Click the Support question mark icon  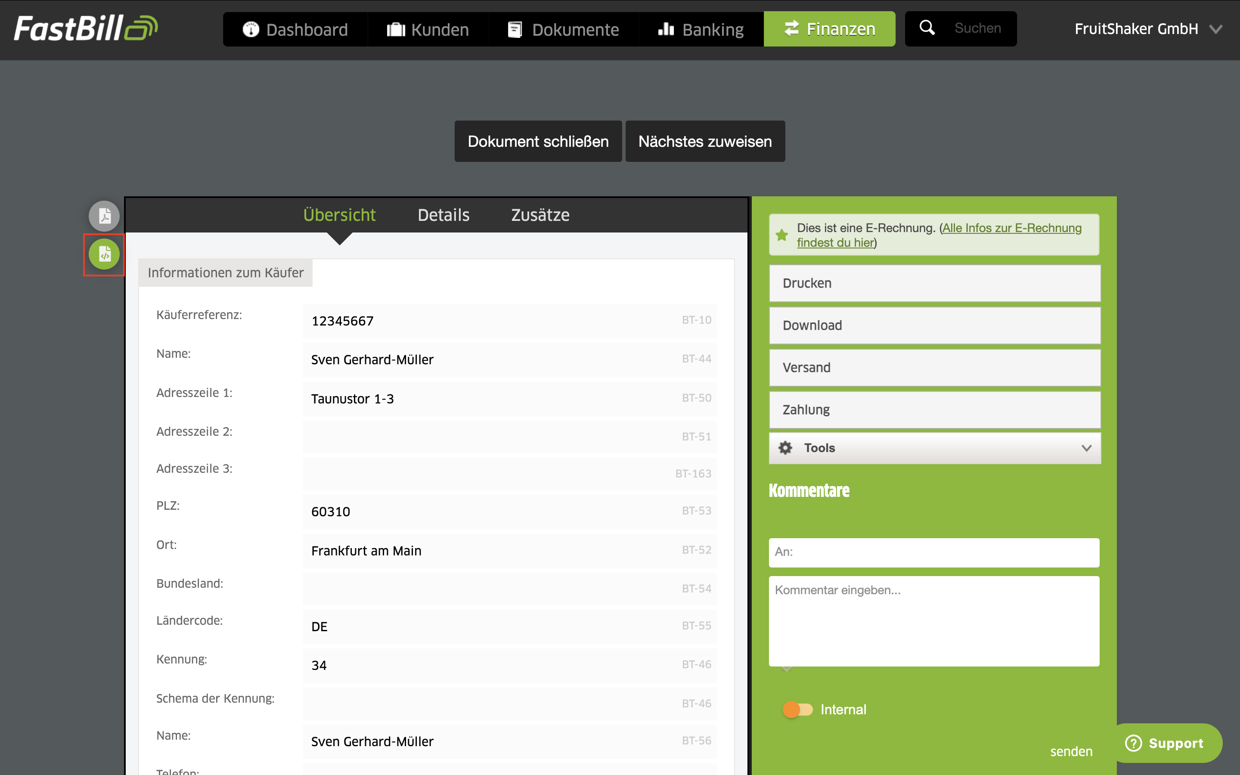point(1133,743)
